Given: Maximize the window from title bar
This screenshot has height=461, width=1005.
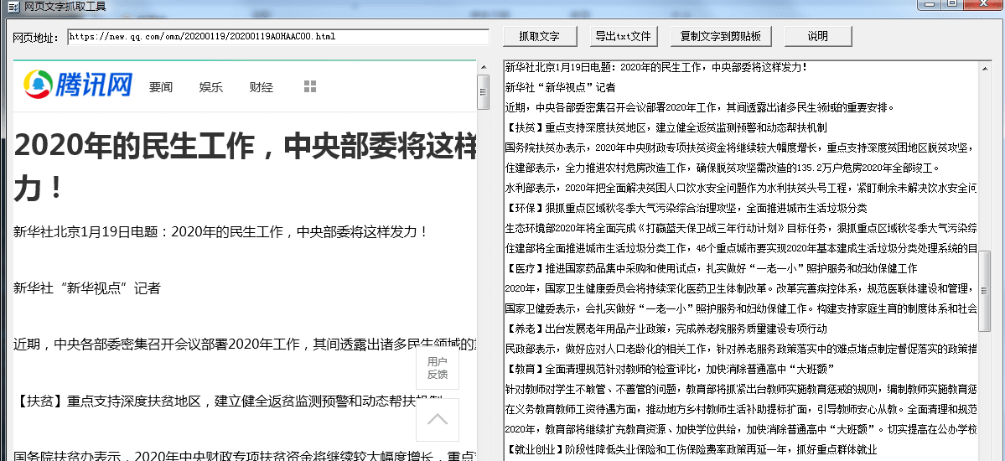Looking at the screenshot, I should click(x=952, y=4).
